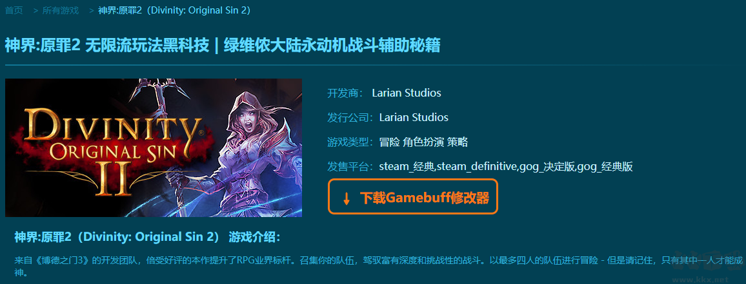This screenshot has height=284, width=746.
Task: Click the chevron before 神界:原罪2 breadcrumb
Action: 92,10
